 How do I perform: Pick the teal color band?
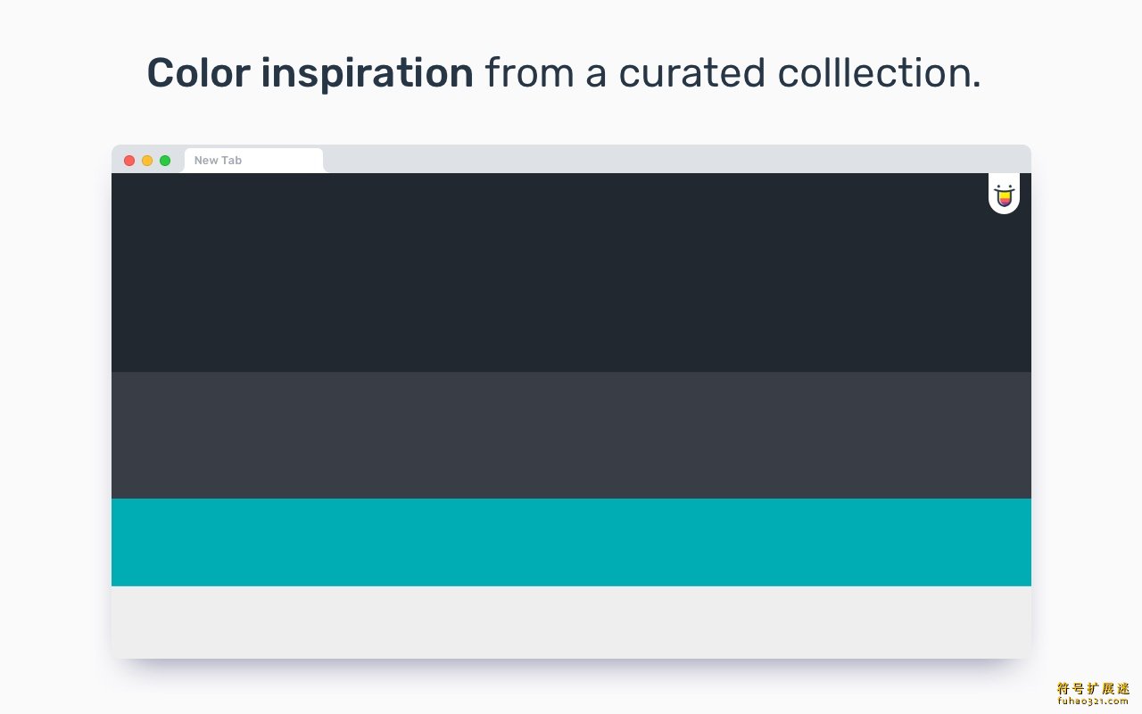coord(571,543)
